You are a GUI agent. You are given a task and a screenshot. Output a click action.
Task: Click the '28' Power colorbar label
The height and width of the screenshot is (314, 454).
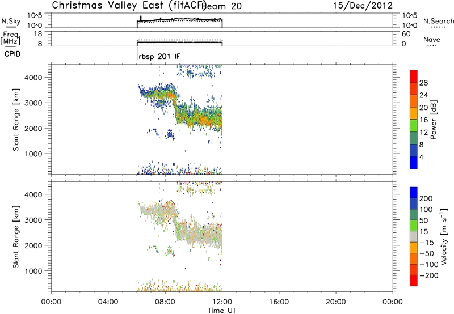tap(423, 83)
